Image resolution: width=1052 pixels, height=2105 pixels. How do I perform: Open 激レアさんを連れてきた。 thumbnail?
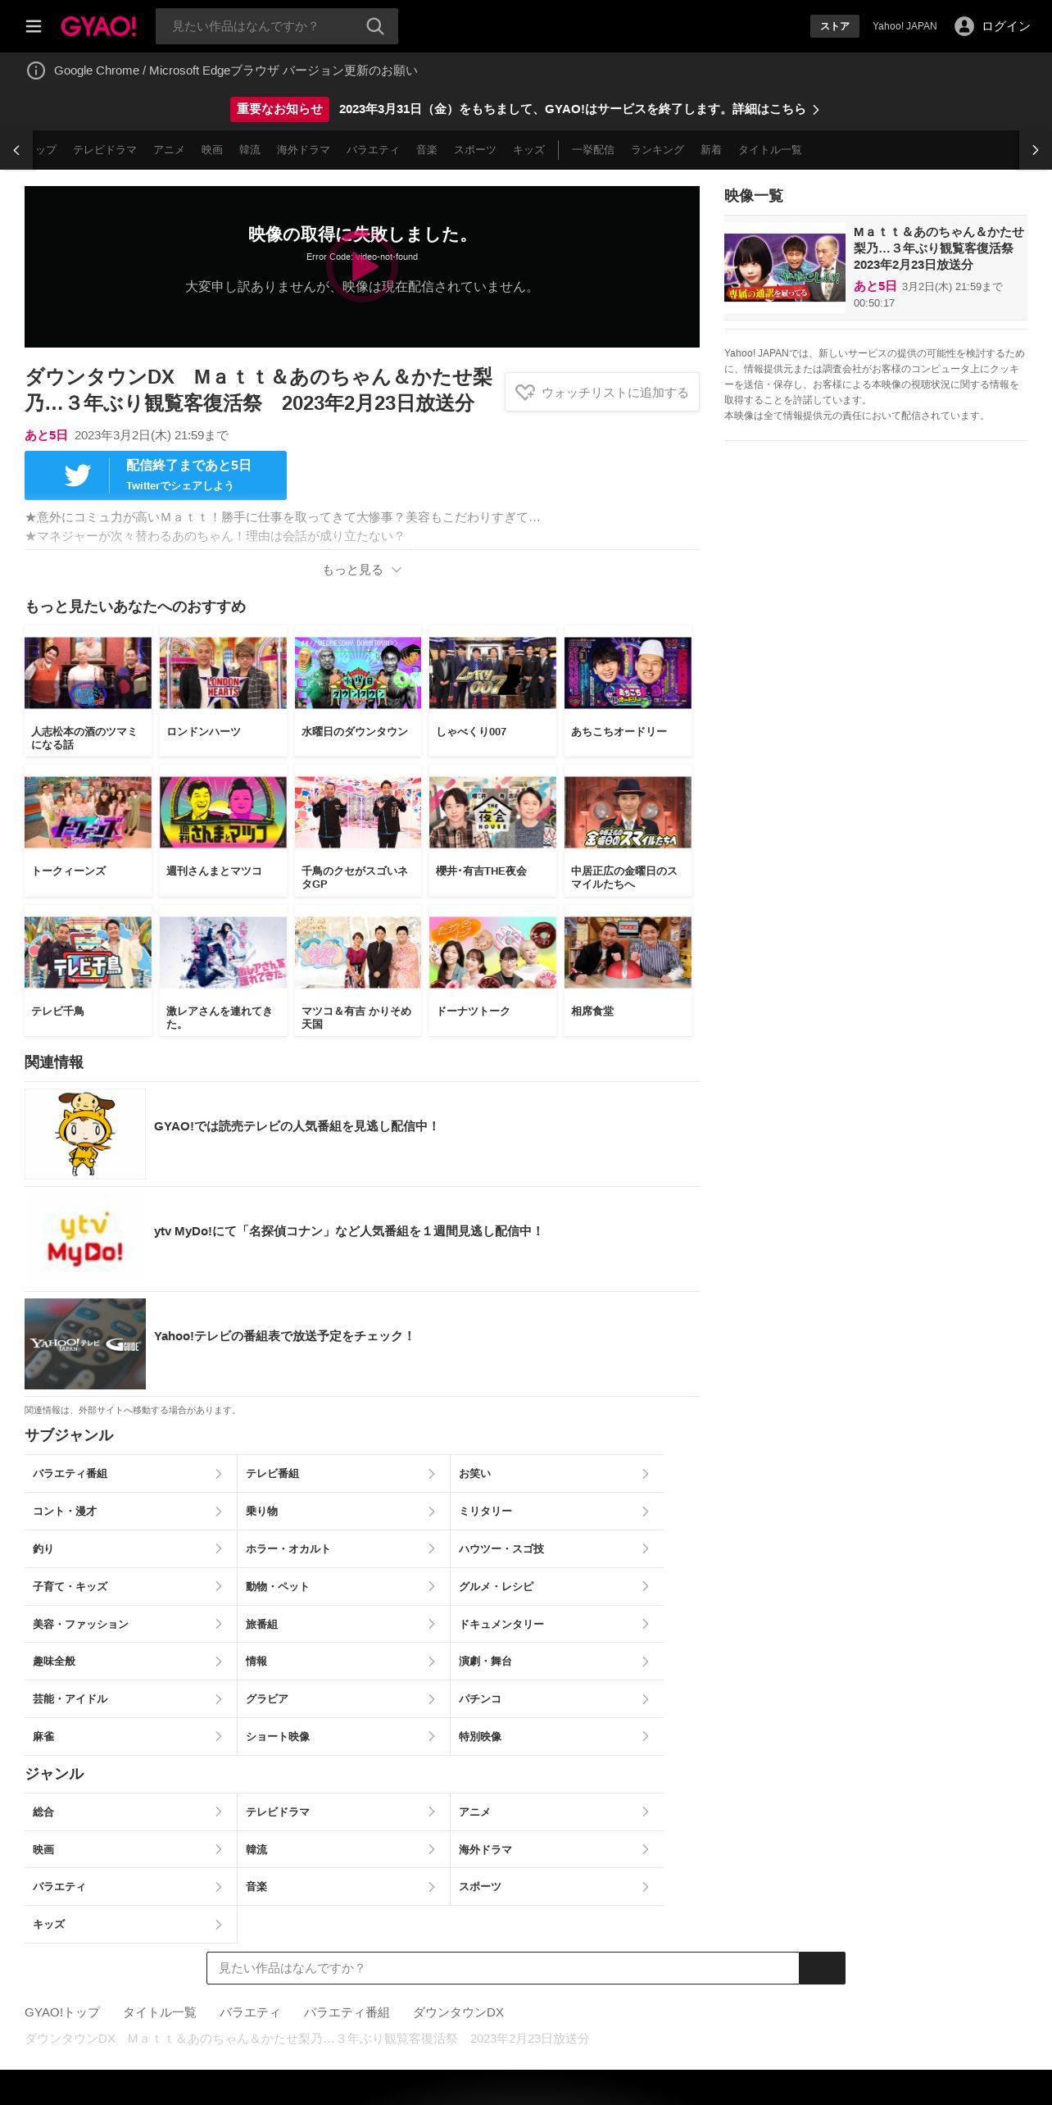[223, 952]
